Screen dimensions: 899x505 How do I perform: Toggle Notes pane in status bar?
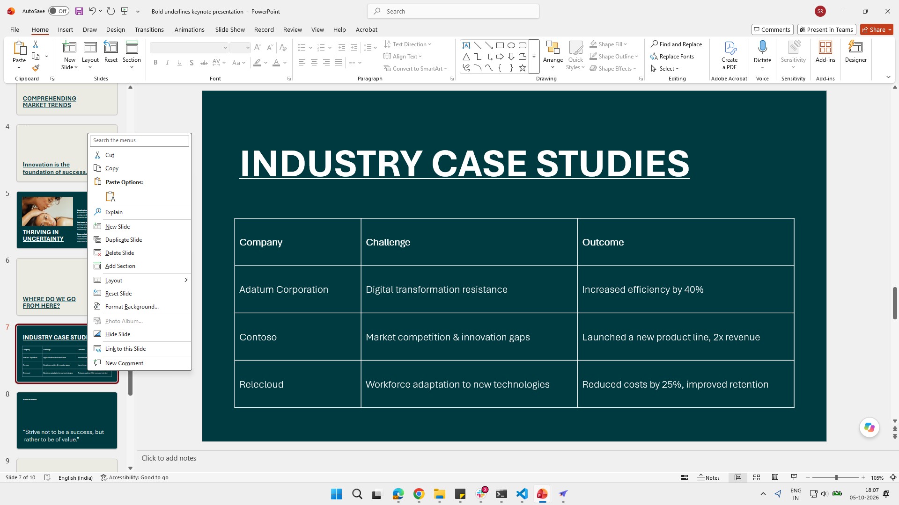point(708,477)
